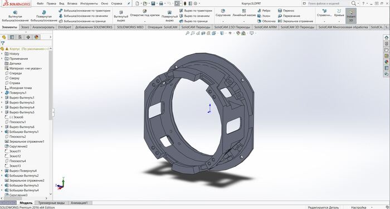Viewport: 390px width, 209px height.
Task: Click the Save icon in the top toolbar
Action: (x=153, y=3)
